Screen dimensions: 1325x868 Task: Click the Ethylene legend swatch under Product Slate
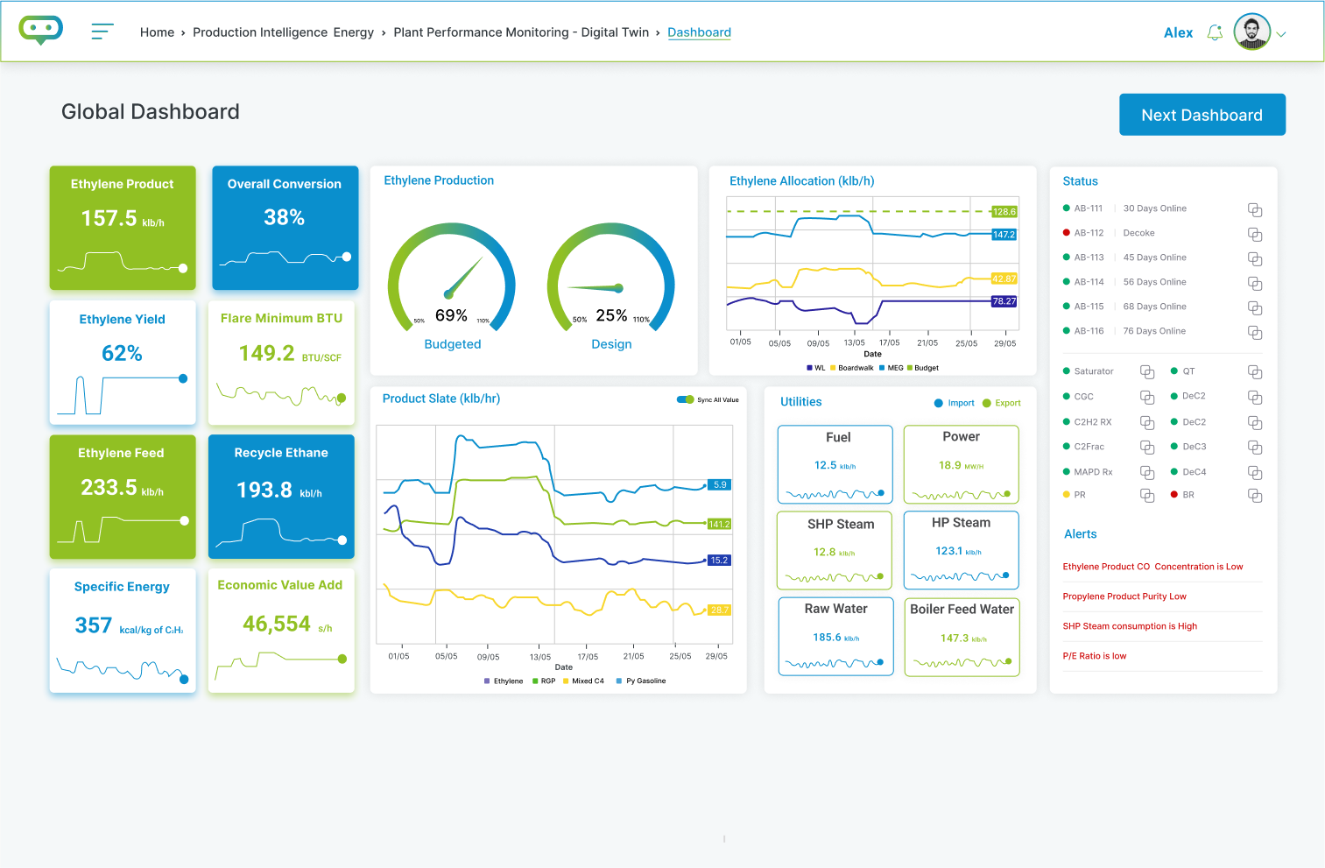[487, 681]
